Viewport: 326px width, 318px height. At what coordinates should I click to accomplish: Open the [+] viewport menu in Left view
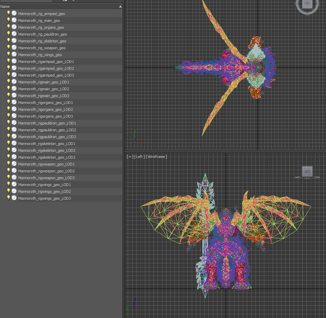[x=130, y=157]
